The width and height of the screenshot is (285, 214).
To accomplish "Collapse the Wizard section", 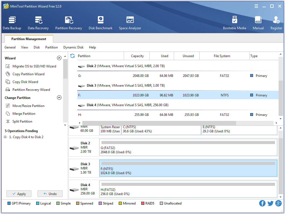I will click(x=59, y=58).
